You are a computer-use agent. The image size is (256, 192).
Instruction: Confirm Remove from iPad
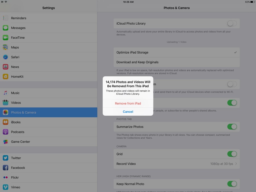[x=128, y=104]
